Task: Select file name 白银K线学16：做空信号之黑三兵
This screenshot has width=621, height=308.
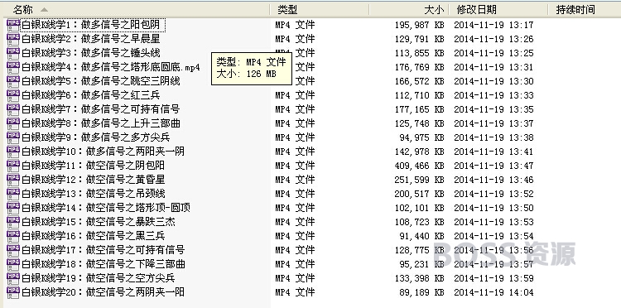Action: [93, 236]
